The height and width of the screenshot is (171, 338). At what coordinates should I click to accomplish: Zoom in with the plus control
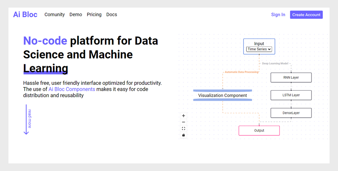pyautogui.click(x=183, y=116)
